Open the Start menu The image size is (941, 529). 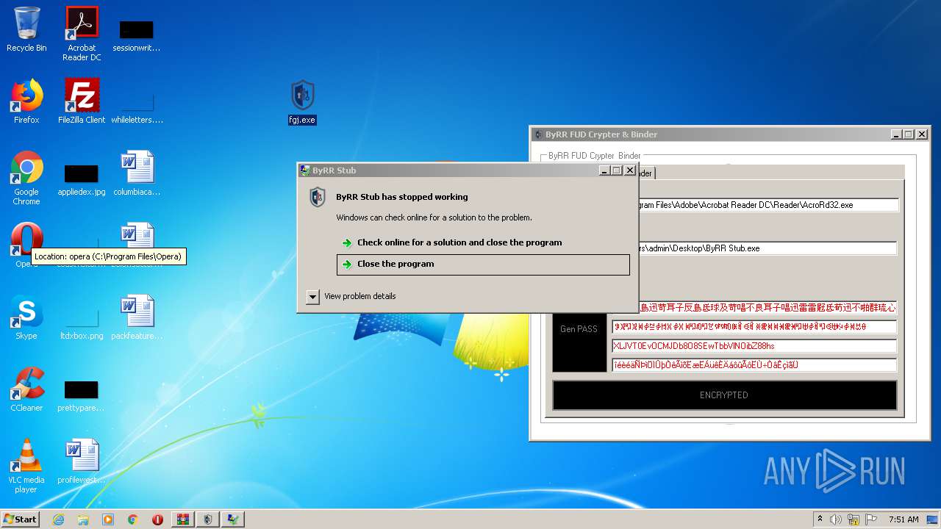coord(20,519)
